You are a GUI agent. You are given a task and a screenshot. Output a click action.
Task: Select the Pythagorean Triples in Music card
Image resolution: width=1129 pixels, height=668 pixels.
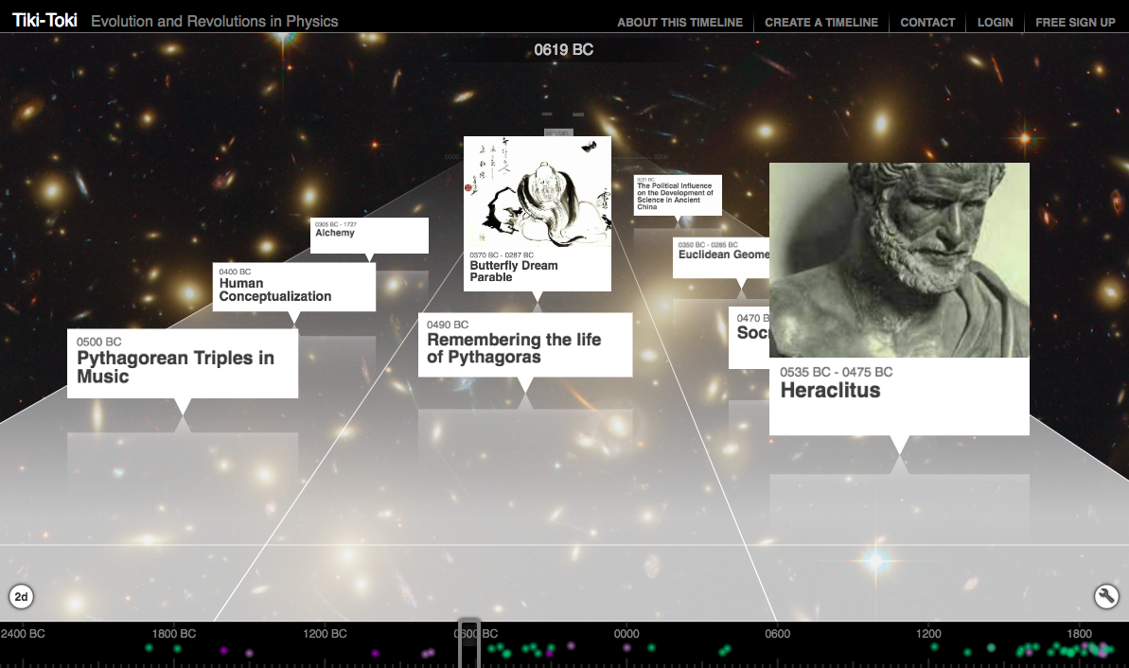[183, 364]
